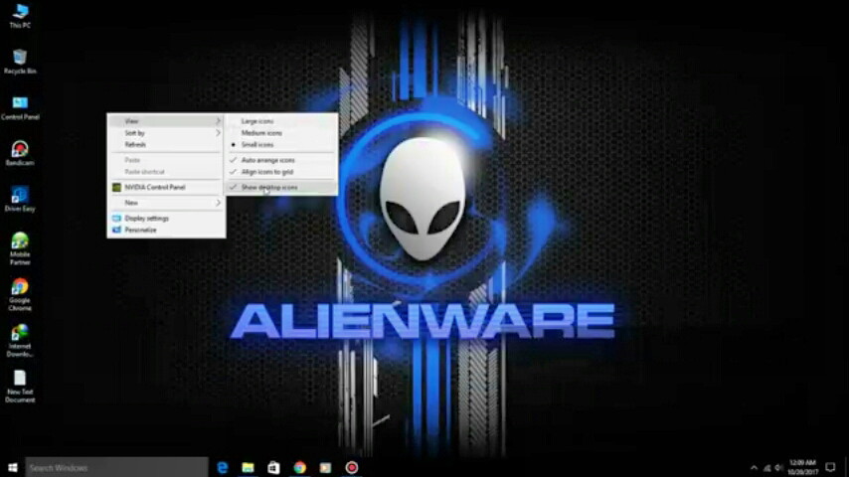This screenshot has height=477, width=849.
Task: Launch Driver Easy desktop icon
Action: tap(20, 199)
